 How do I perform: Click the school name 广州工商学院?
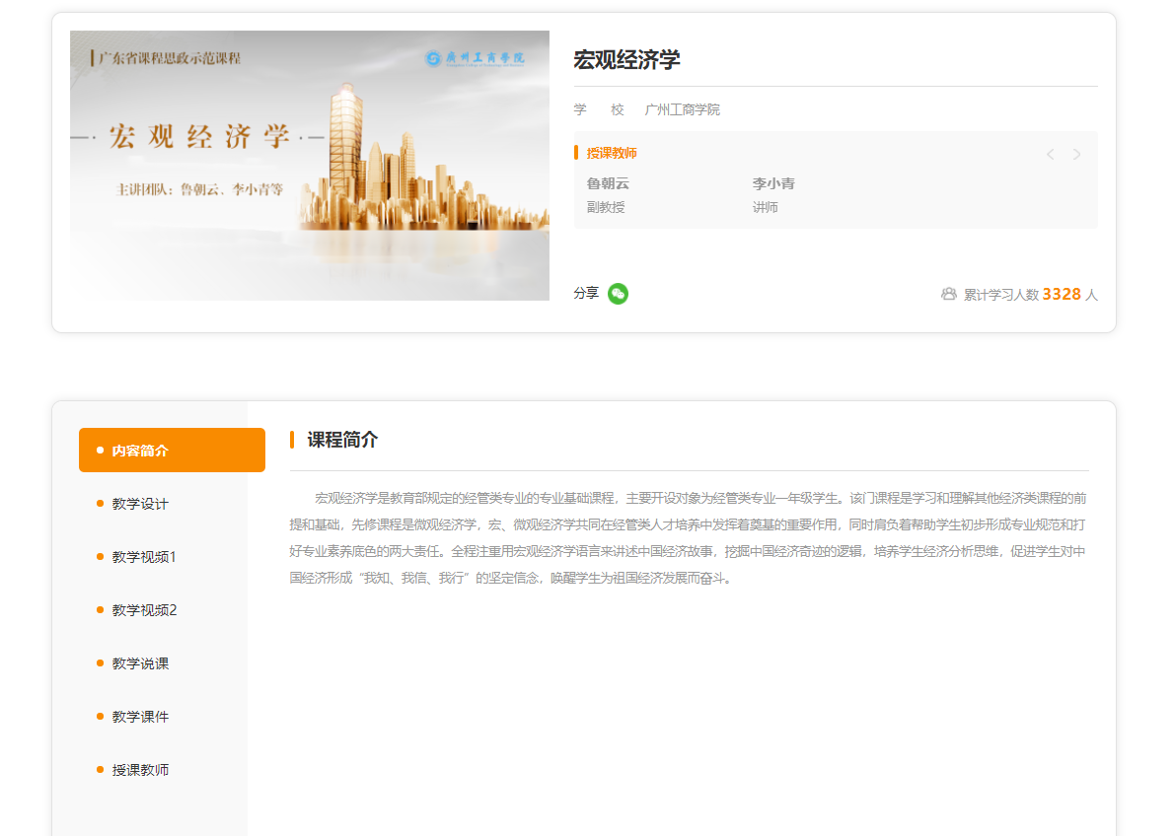682,109
